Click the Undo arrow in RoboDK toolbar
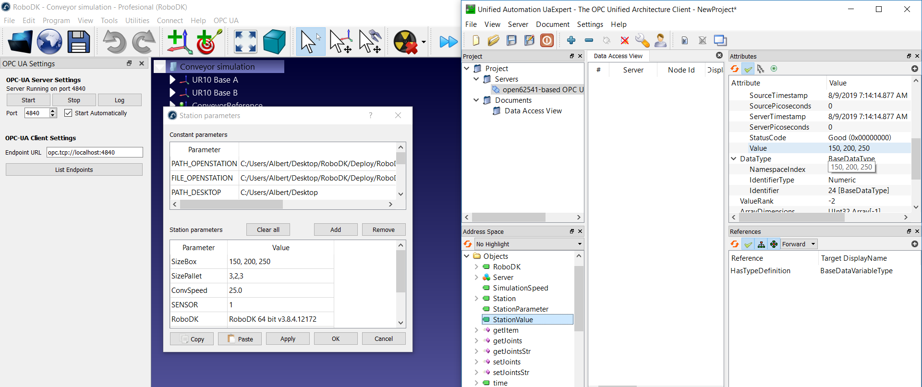Screen dimensions: 922x387 pyautogui.click(x=114, y=42)
